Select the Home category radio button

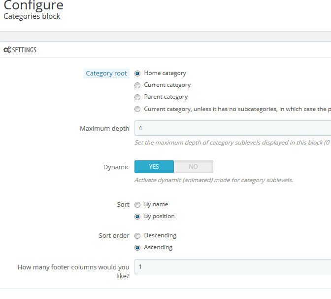pyautogui.click(x=137, y=74)
